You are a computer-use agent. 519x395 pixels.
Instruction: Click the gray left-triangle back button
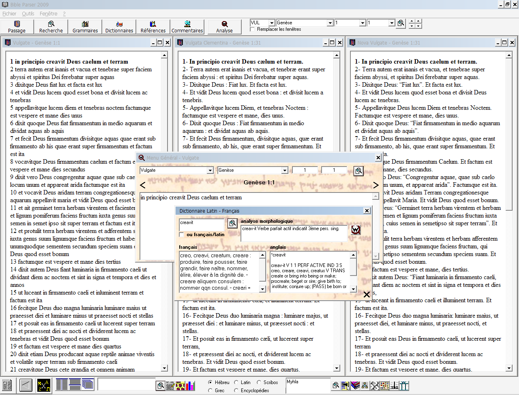26,384
